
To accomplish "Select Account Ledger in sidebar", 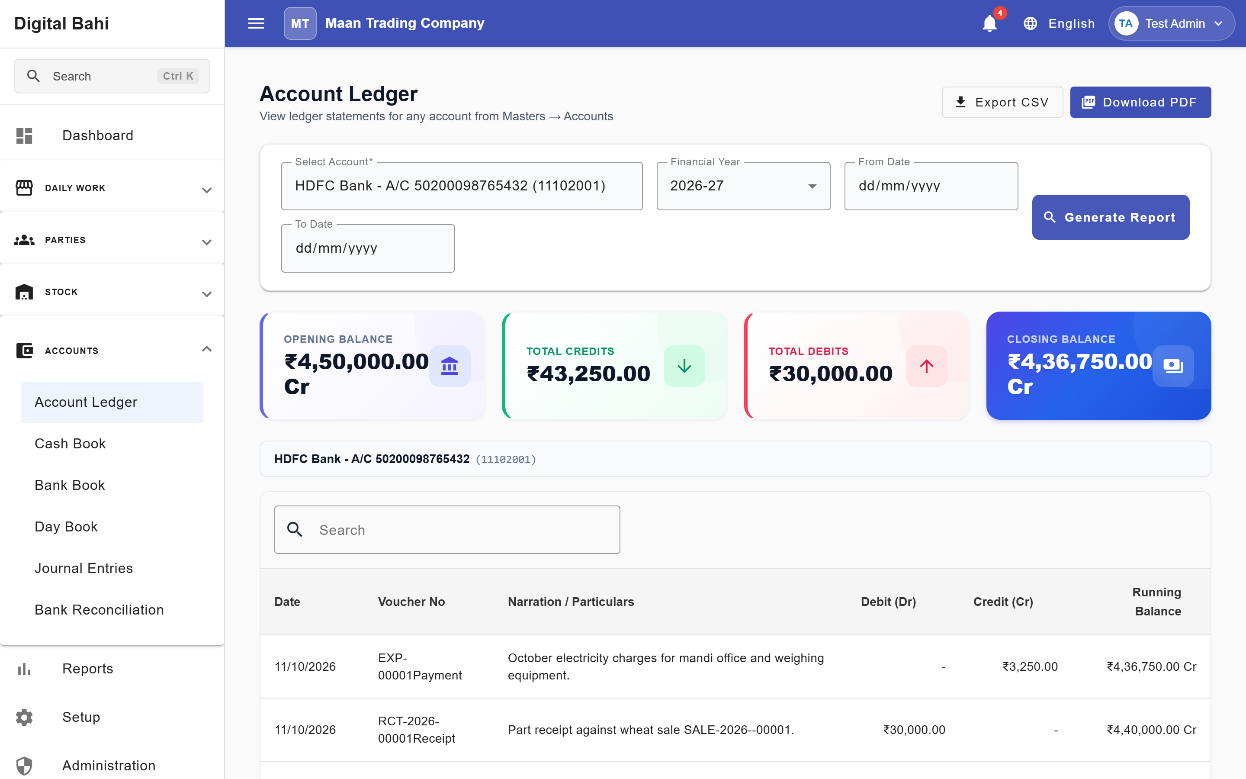I will pos(112,402).
